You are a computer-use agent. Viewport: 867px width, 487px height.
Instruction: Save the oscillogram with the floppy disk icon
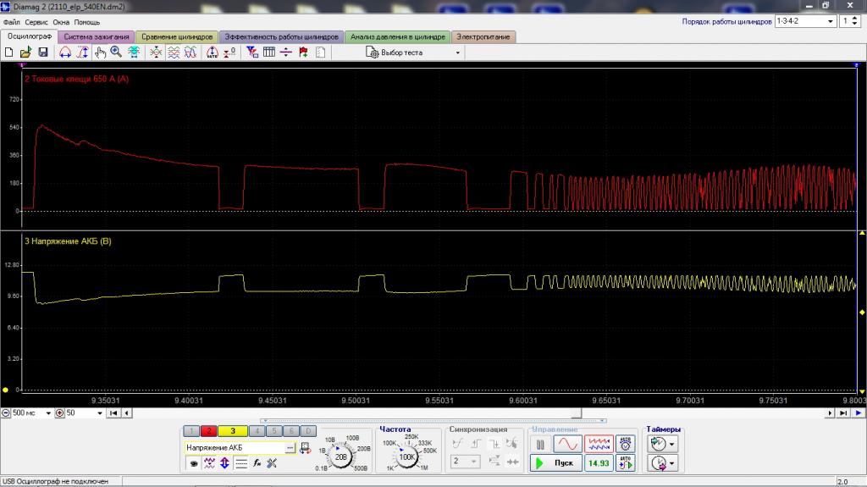coord(43,53)
